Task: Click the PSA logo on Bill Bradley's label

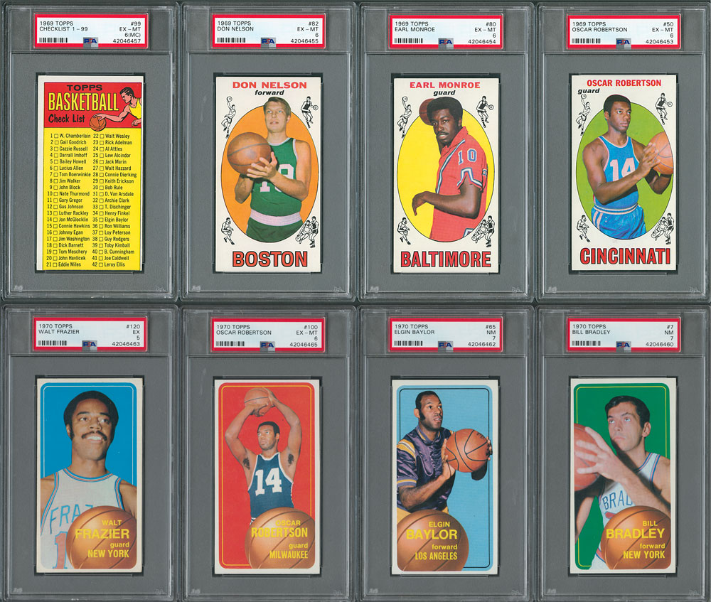Action: (624, 345)
